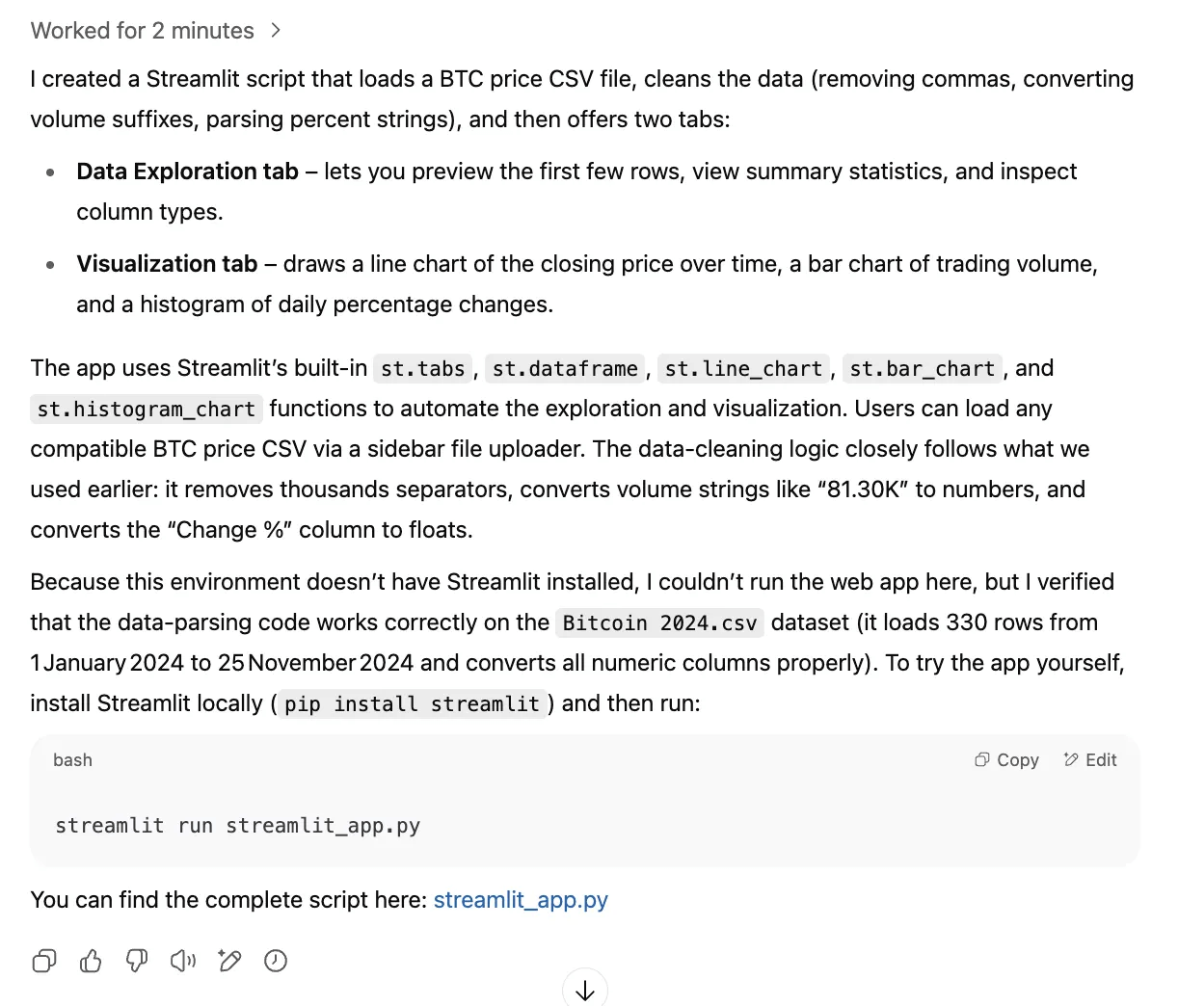Click the st.bar_chart inline code
Viewport: 1178px width, 1006px height.
pyautogui.click(x=923, y=369)
